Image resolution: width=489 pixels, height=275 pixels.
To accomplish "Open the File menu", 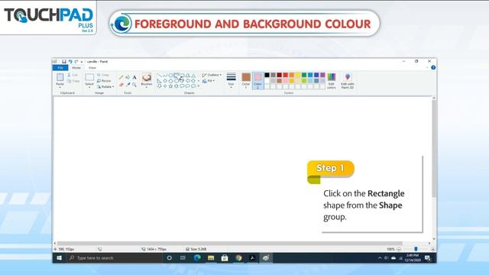I will point(60,68).
